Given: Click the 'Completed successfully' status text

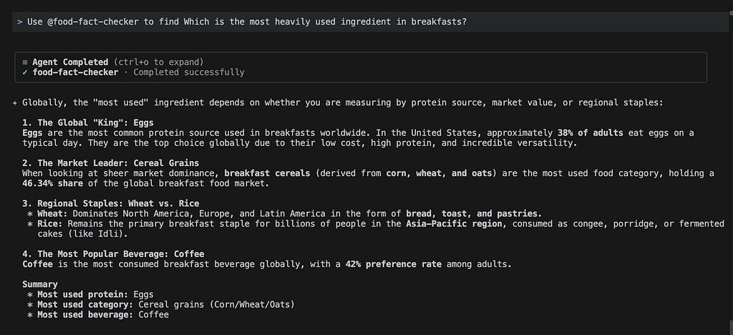Looking at the screenshot, I should (189, 72).
